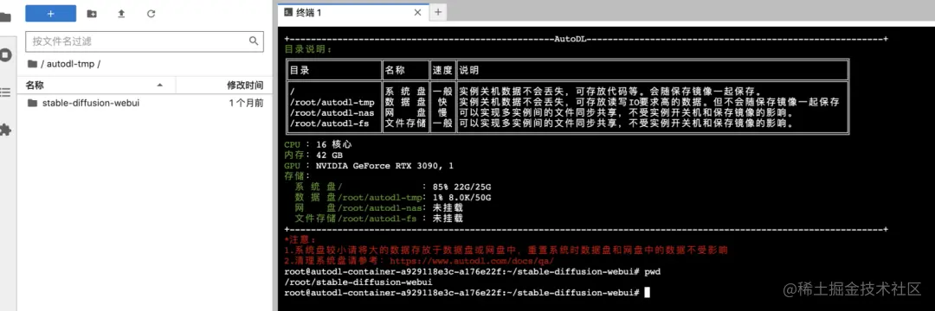This screenshot has height=311, width=935.
Task: Click '1% 8.0K/50G' storage value
Action: 462,198
